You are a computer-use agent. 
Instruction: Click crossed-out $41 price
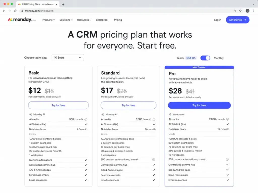pyautogui.click(x=190, y=91)
